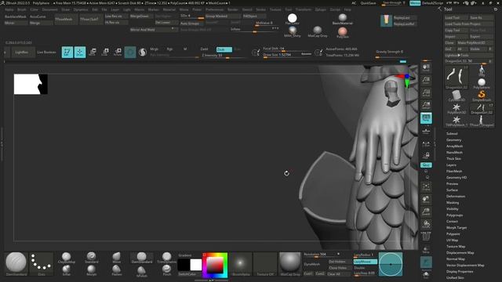The height and width of the screenshot is (282, 502).
Task: Toggle the LazyMouse button
Action: (x=365, y=262)
